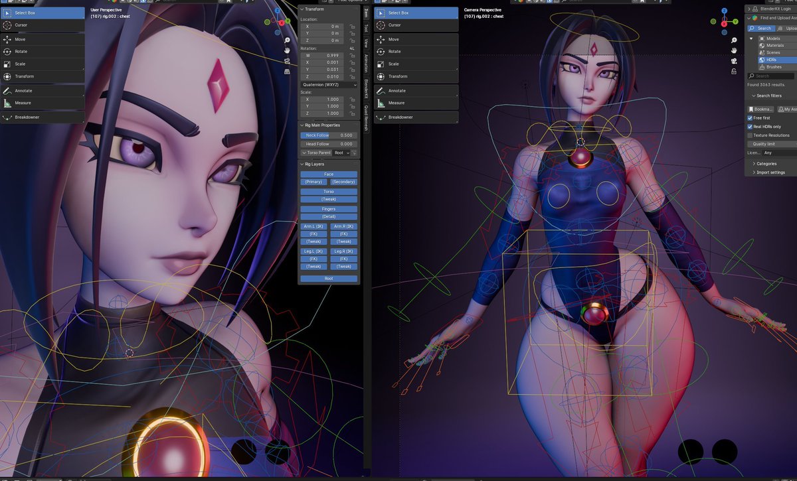797x481 pixels.
Task: Pick the Annotate tool in left viewport
Action: pos(43,91)
